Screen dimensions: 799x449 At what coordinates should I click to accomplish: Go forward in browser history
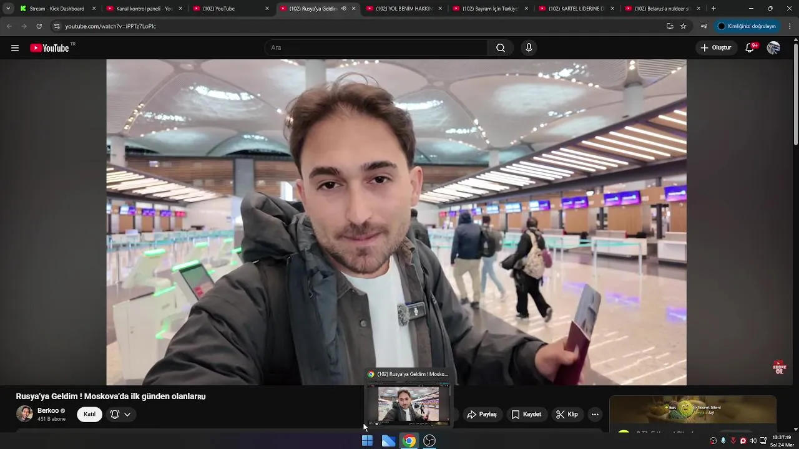click(24, 26)
